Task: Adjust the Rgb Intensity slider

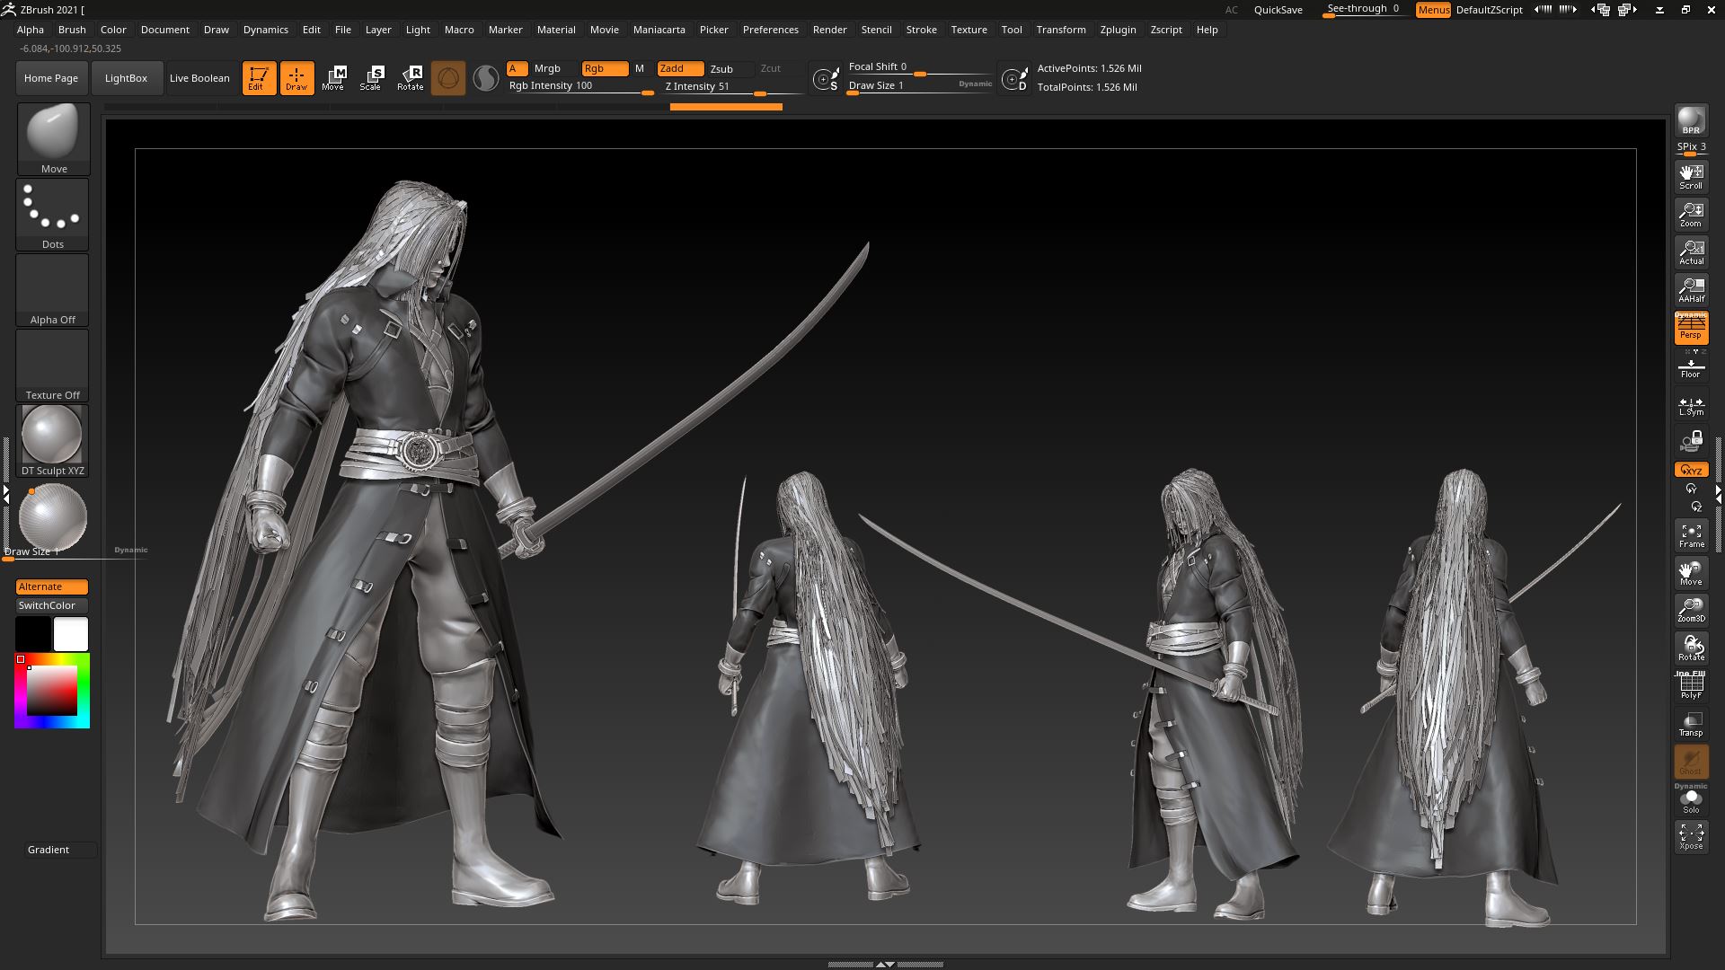Action: [x=580, y=86]
